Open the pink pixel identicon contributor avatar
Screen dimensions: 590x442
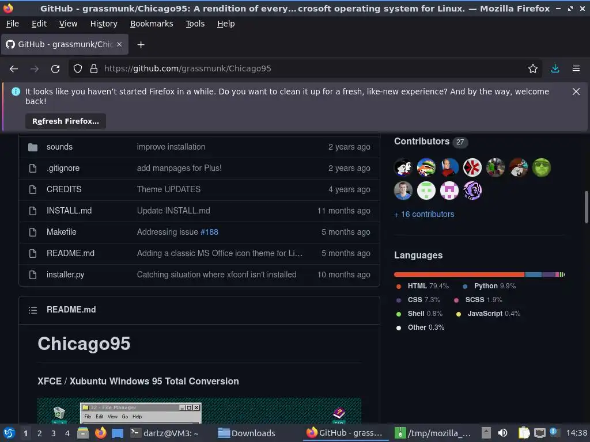coord(449,190)
